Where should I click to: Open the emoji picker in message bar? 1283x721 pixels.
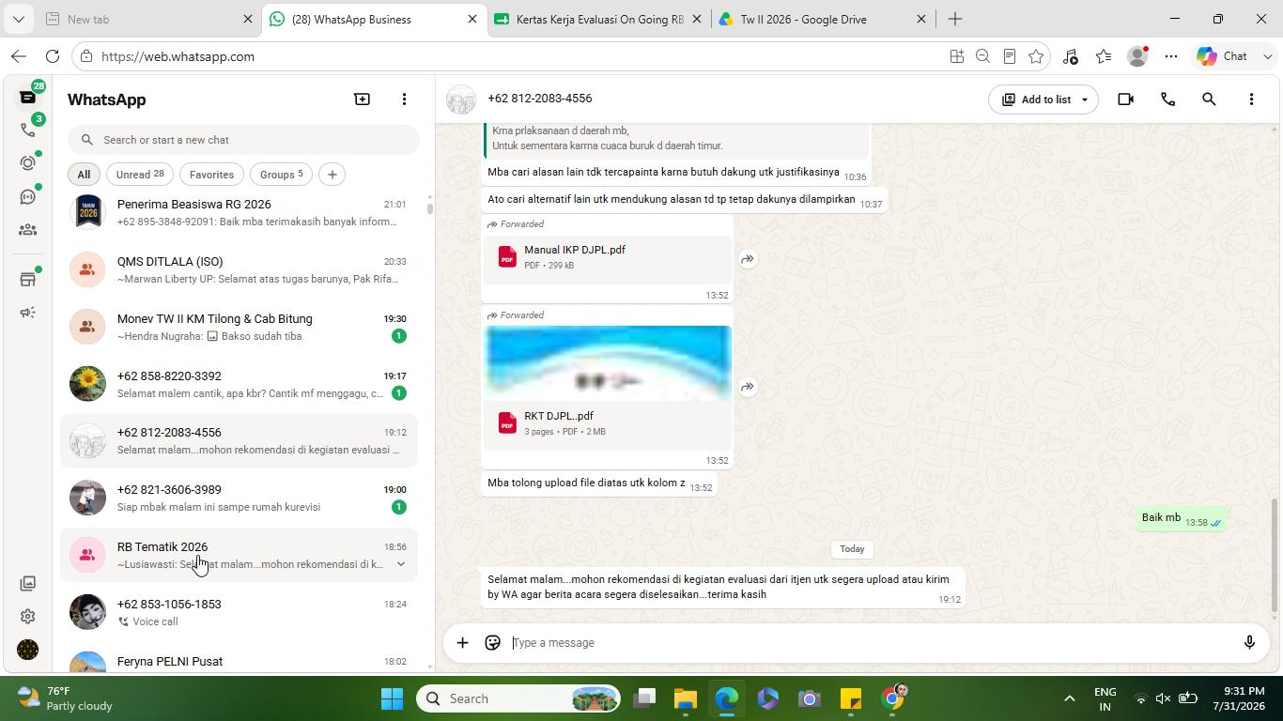pos(492,643)
